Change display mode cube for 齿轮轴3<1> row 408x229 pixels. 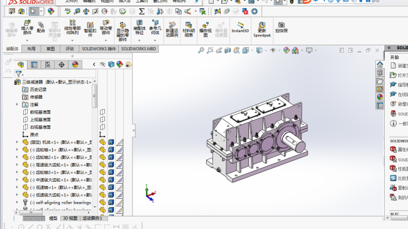pos(111,172)
